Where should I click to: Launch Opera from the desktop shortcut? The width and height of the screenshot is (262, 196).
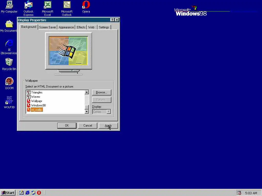point(86,7)
